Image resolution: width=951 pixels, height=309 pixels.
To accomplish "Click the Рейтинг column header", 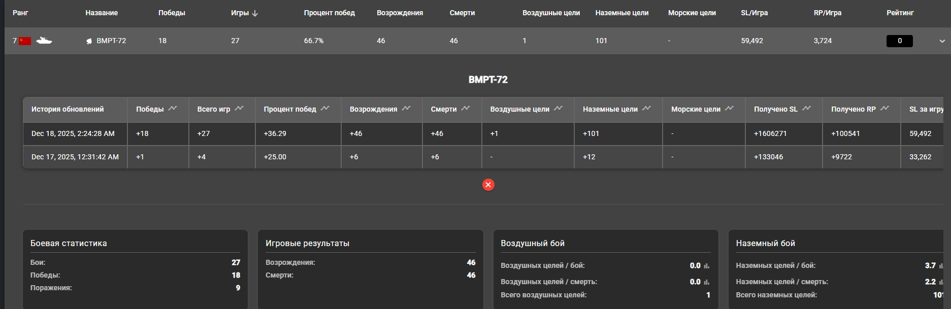I will click(x=900, y=13).
